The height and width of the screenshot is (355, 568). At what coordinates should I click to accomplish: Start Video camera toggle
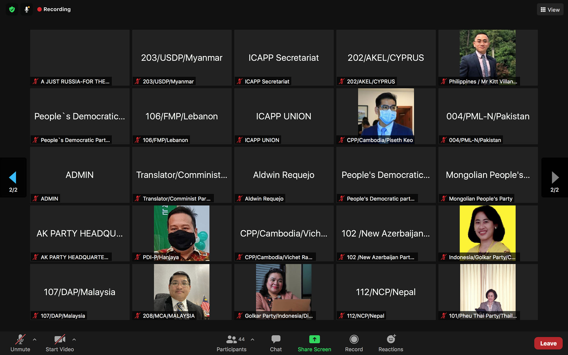60,343
